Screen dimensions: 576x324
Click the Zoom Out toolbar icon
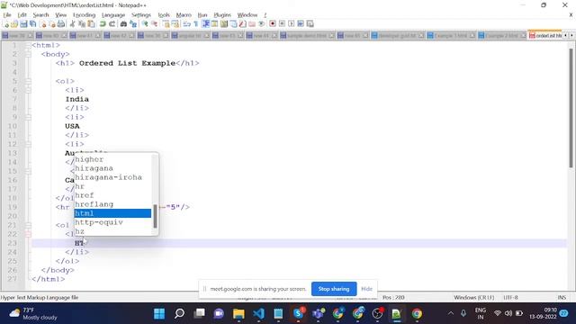pos(154,24)
